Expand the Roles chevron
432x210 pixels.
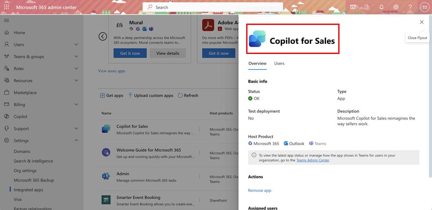(x=76, y=68)
